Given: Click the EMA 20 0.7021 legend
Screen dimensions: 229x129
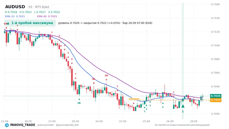Looking at the screenshot, I should point(15,16).
